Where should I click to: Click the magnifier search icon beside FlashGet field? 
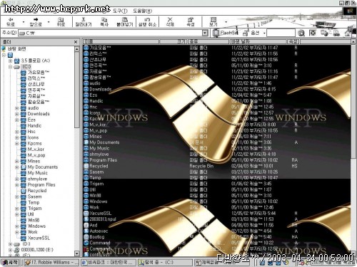(x=301, y=33)
